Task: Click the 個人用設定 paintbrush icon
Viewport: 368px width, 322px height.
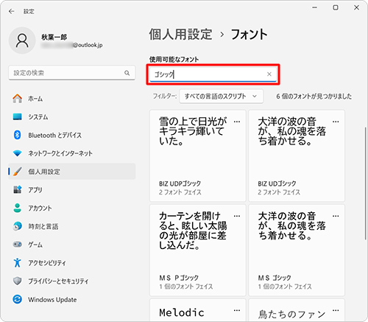Action: coord(17,172)
